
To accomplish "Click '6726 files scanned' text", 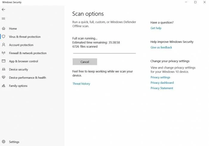I will pyautogui.click(x=85, y=46).
